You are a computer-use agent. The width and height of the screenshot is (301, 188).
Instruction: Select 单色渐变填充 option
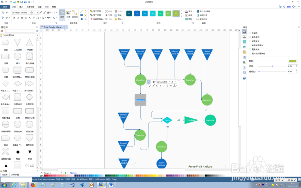[256, 45]
